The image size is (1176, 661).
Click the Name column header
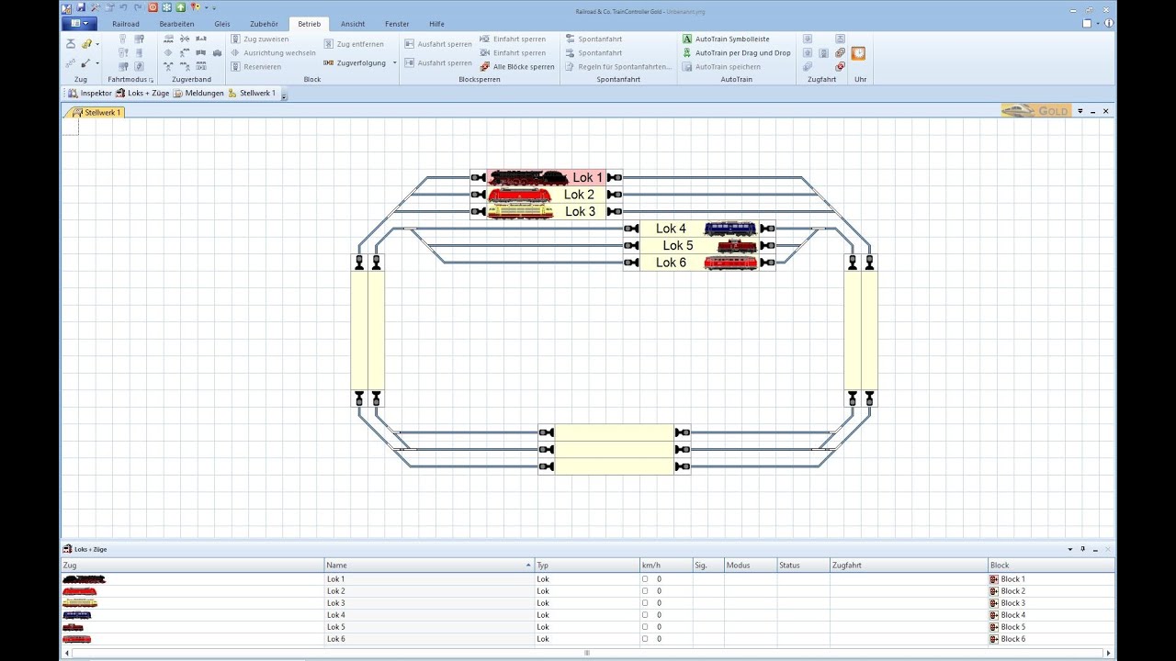point(429,566)
